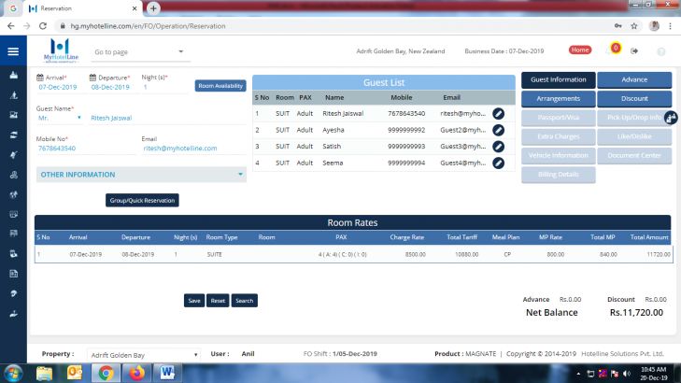This screenshot has height=383, width=681.
Task: Click the Group/Quick Reservation button
Action: pyautogui.click(x=143, y=200)
